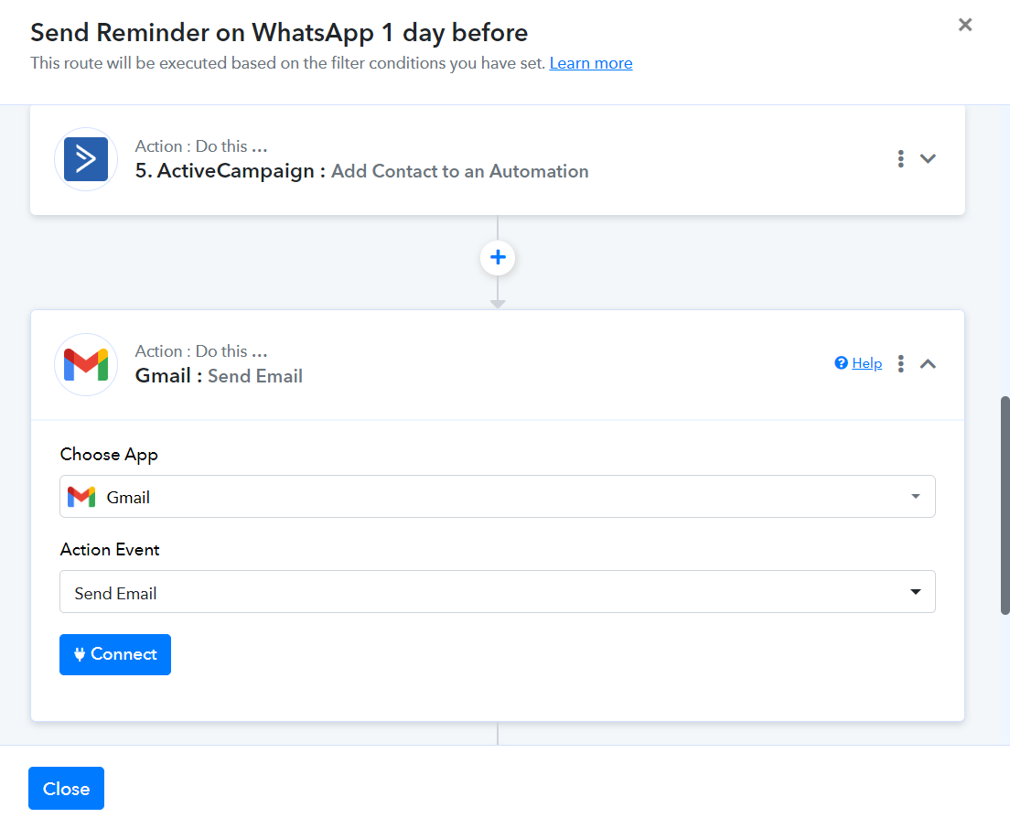1010x818 pixels.
Task: Open the Learn more link
Action: (591, 63)
